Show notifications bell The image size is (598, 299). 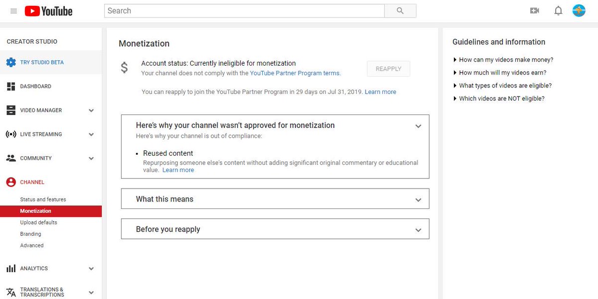(558, 10)
